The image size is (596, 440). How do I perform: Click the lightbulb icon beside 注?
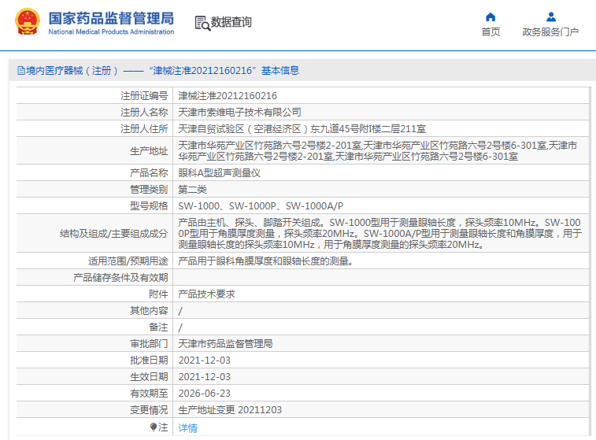(x=154, y=427)
